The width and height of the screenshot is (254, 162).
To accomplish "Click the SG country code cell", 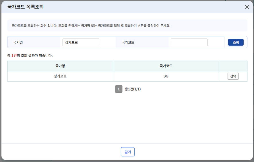I will 166,76.
